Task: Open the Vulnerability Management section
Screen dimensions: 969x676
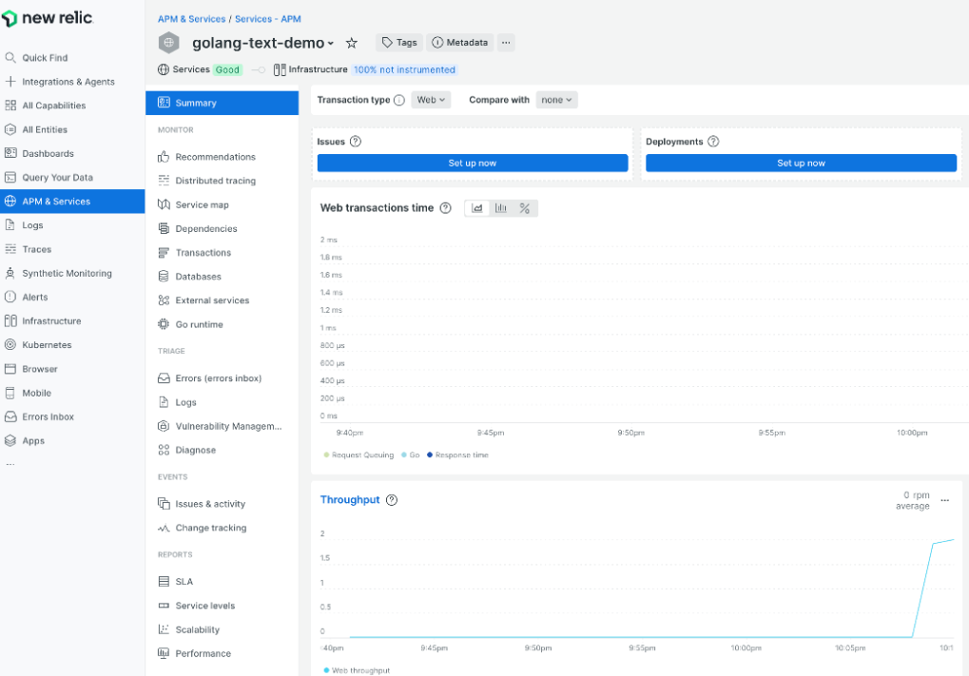Action: tap(226, 425)
